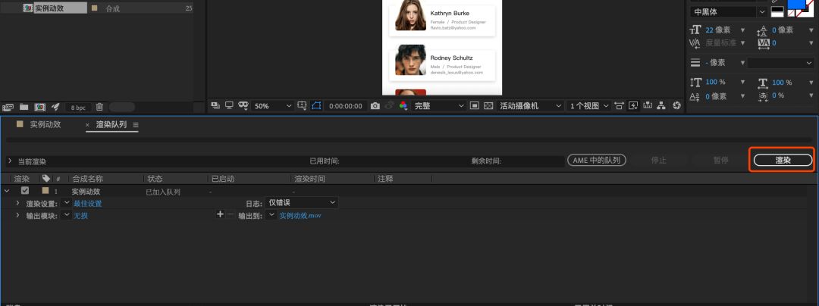Click the snapshot camera icon in viewer
Image resolution: width=819 pixels, height=306 pixels.
point(375,106)
